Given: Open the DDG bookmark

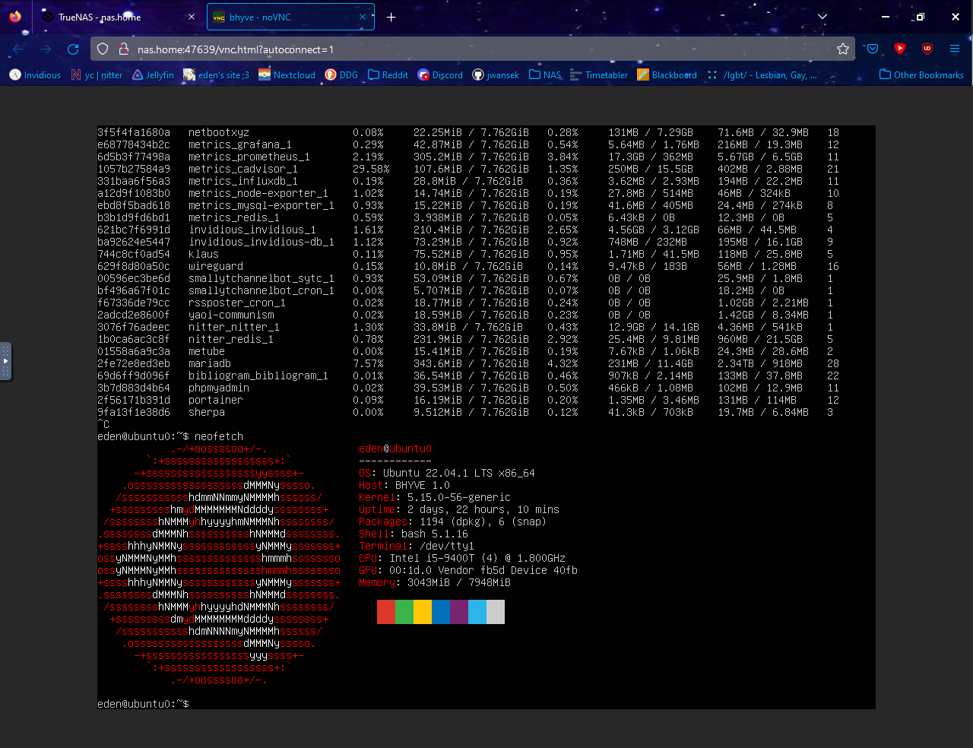Looking at the screenshot, I should 341,74.
